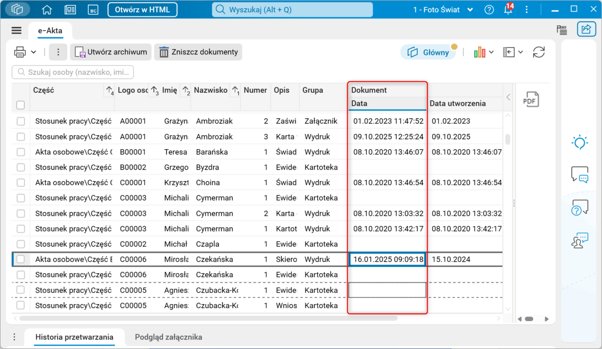The image size is (602, 349).
Task: Toggle the select-all checkbox in header
Action: tap(20, 105)
